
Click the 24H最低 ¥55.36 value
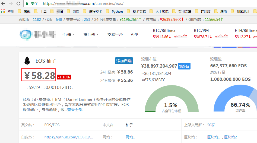tap(125, 80)
